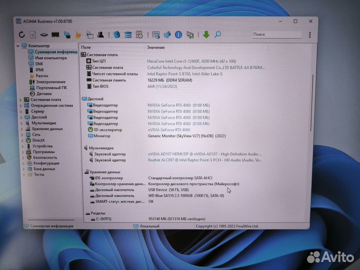Click the blue globe toolbar icon
Viewport: 360px width, 270px height.
click(x=117, y=34)
